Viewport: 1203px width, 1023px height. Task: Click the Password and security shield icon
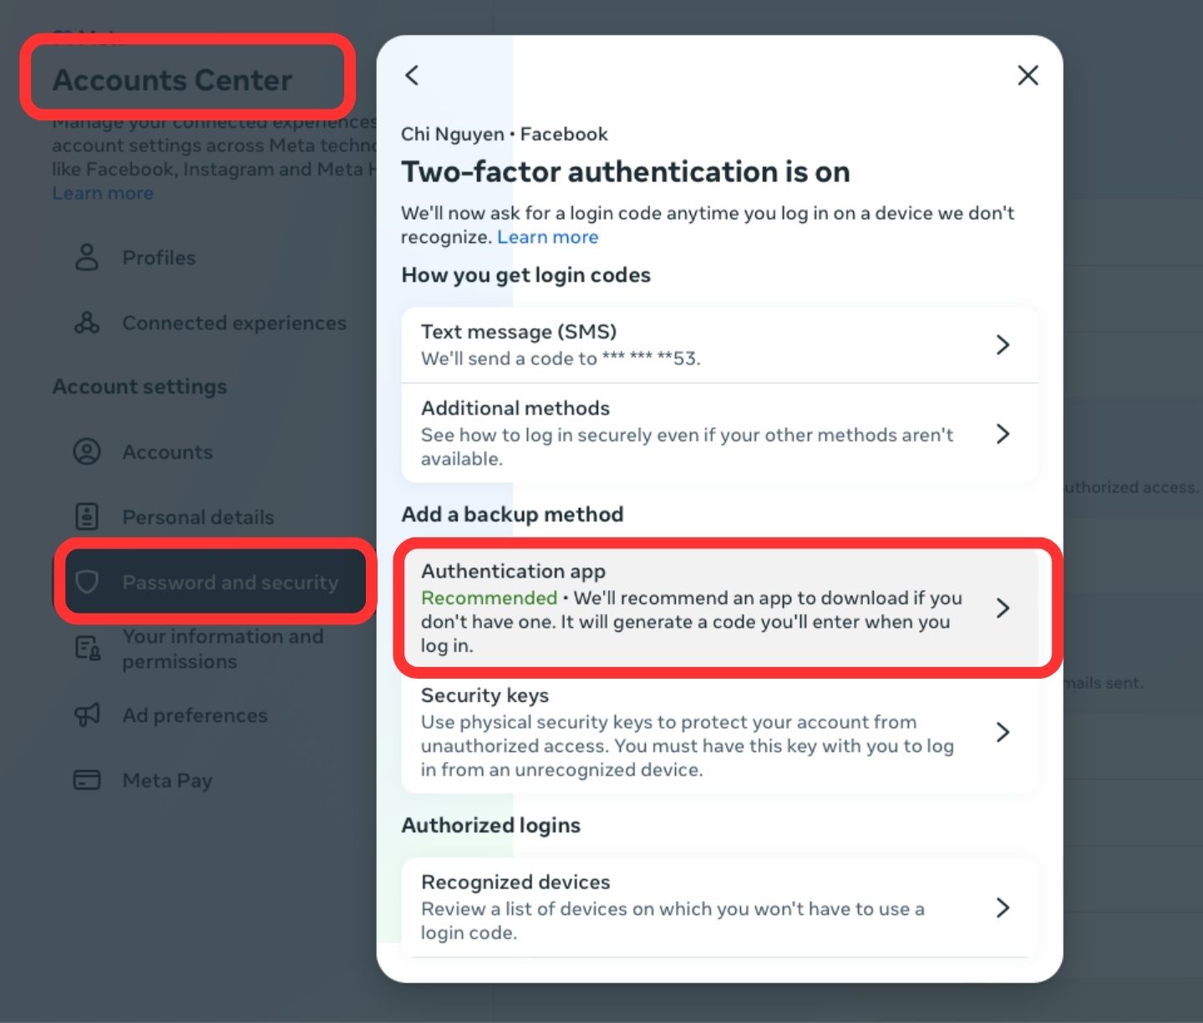[x=87, y=582]
